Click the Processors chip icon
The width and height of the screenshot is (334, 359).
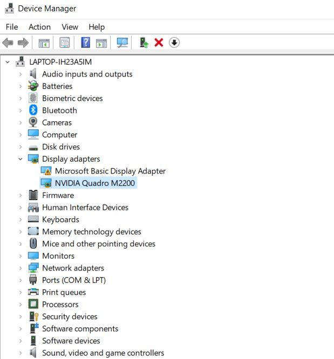point(33,304)
